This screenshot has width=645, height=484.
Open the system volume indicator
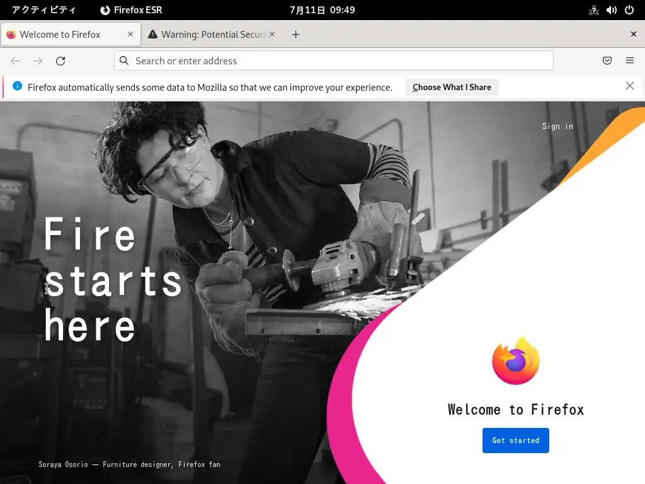(x=611, y=10)
